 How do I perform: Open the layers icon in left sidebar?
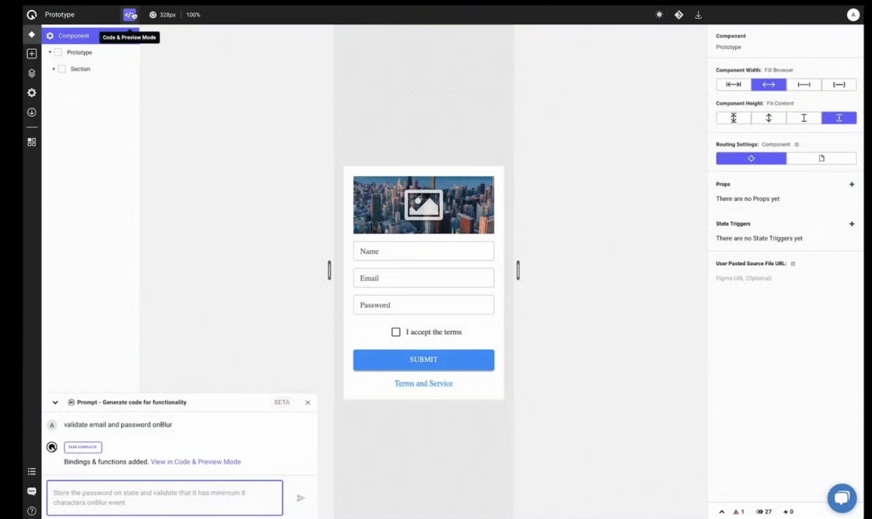[32, 73]
